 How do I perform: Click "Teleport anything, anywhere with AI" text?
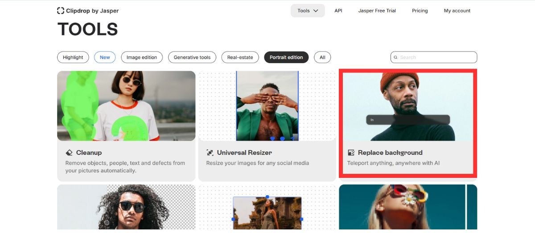[394, 163]
